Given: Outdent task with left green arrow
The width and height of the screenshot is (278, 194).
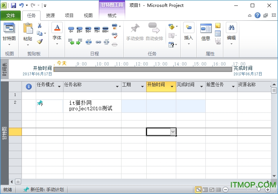Looking at the screenshot, I should click(x=71, y=42).
